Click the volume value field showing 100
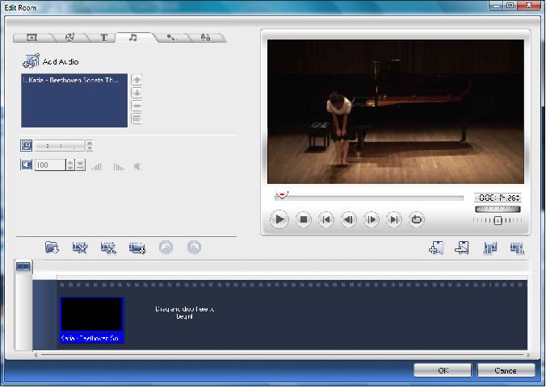The height and width of the screenshot is (388, 546). pyautogui.click(x=50, y=165)
